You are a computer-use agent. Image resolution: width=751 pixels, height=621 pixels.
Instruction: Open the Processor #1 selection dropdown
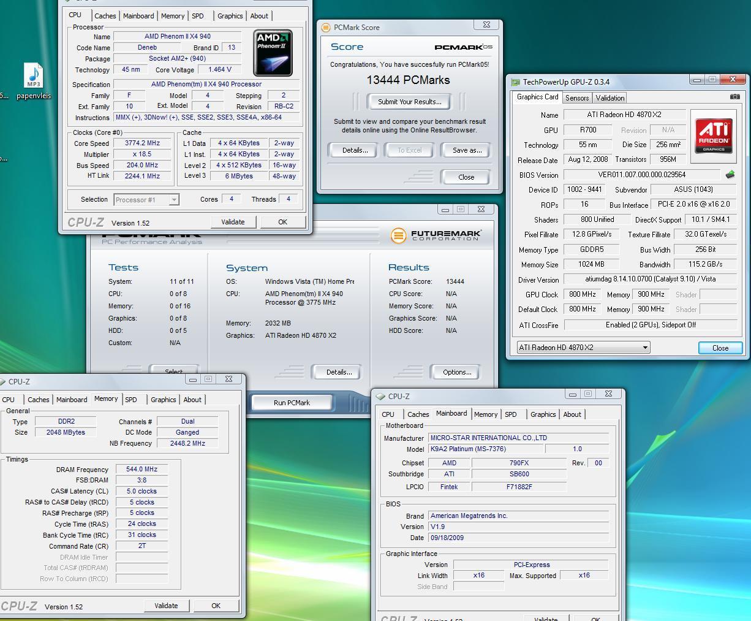146,200
